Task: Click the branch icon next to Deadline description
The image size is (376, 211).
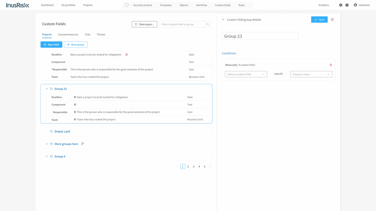Action: pos(127,55)
